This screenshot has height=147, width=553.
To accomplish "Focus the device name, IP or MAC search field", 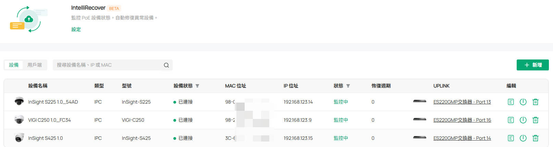I will (x=108, y=65).
